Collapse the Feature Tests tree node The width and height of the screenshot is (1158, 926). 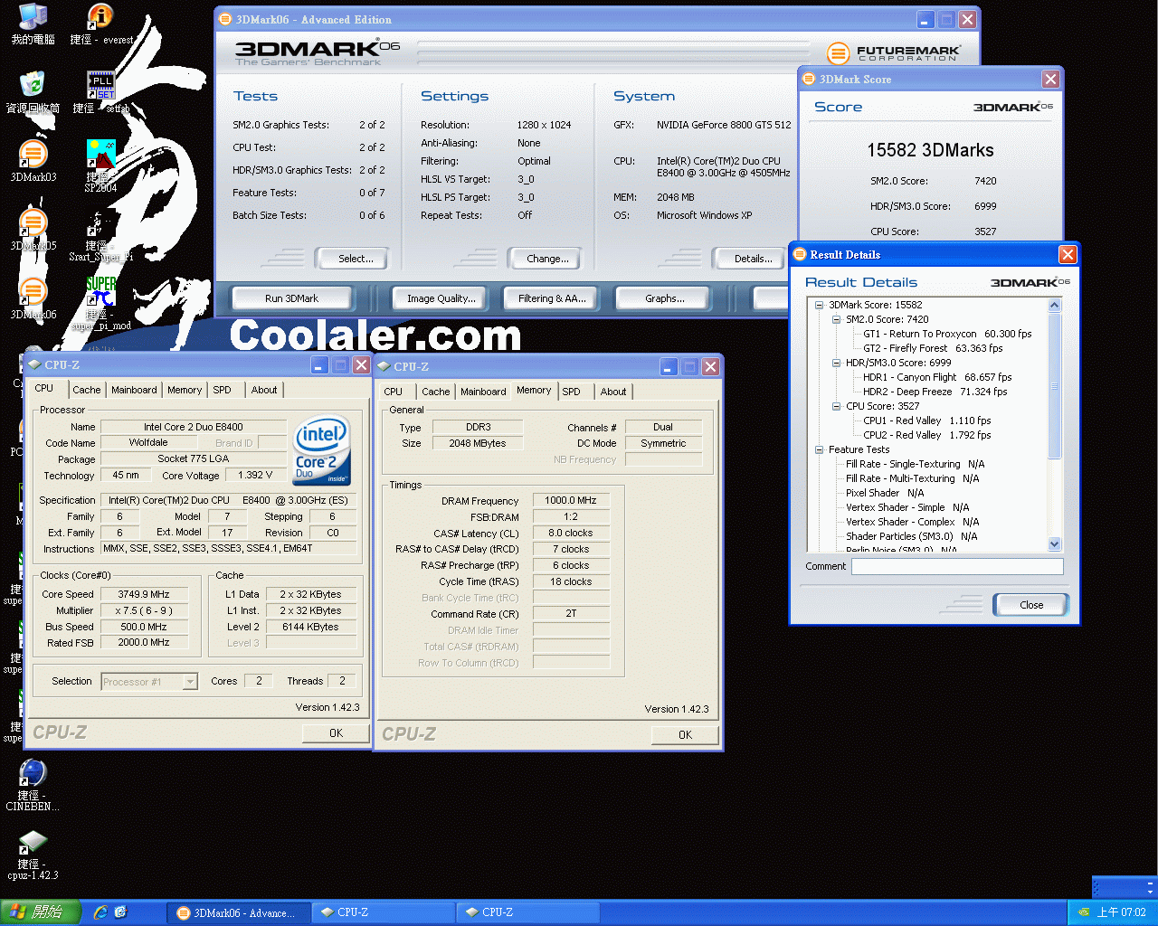coord(820,449)
